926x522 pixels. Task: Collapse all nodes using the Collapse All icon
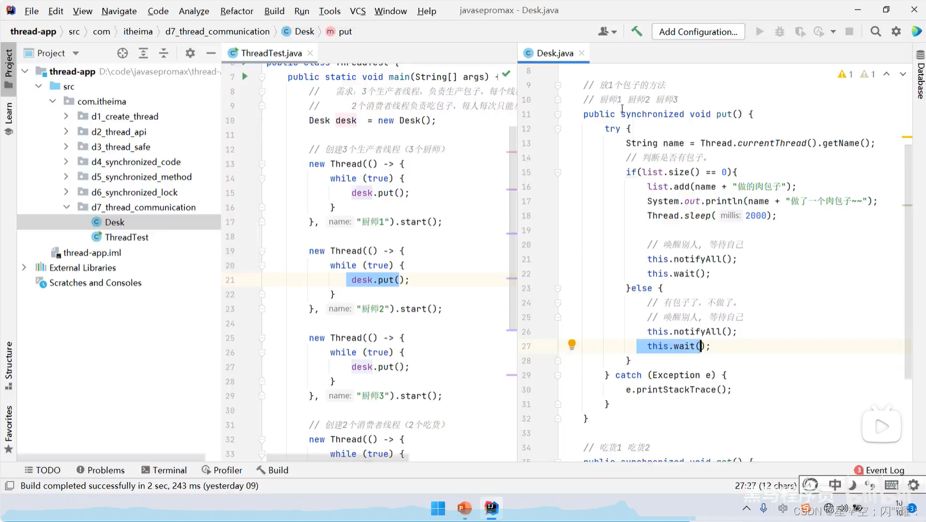[164, 52]
